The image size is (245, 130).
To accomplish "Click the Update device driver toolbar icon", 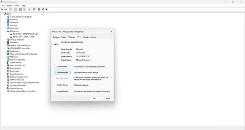I will tap(29, 9).
